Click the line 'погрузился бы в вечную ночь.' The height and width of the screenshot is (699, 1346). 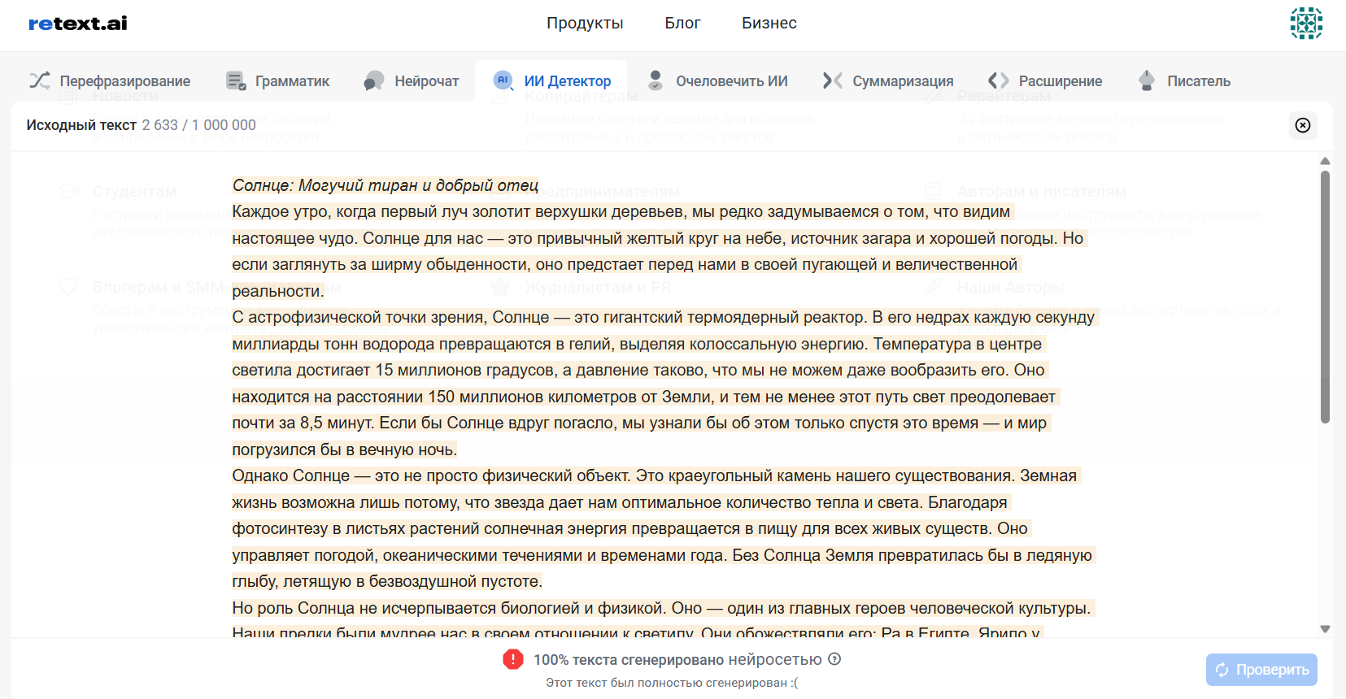point(345,449)
